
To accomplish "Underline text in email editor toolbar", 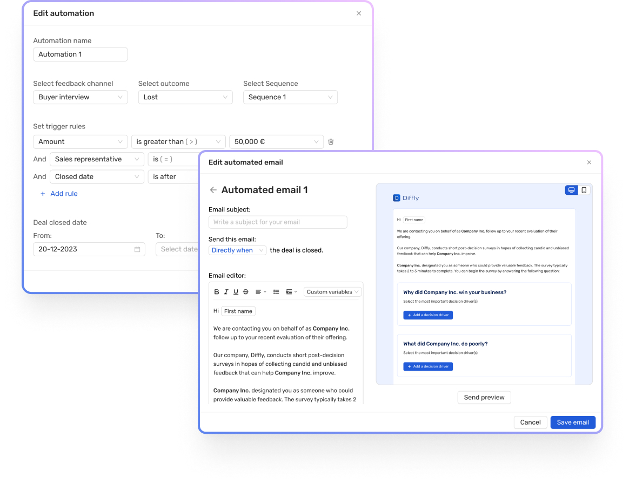I will (236, 292).
